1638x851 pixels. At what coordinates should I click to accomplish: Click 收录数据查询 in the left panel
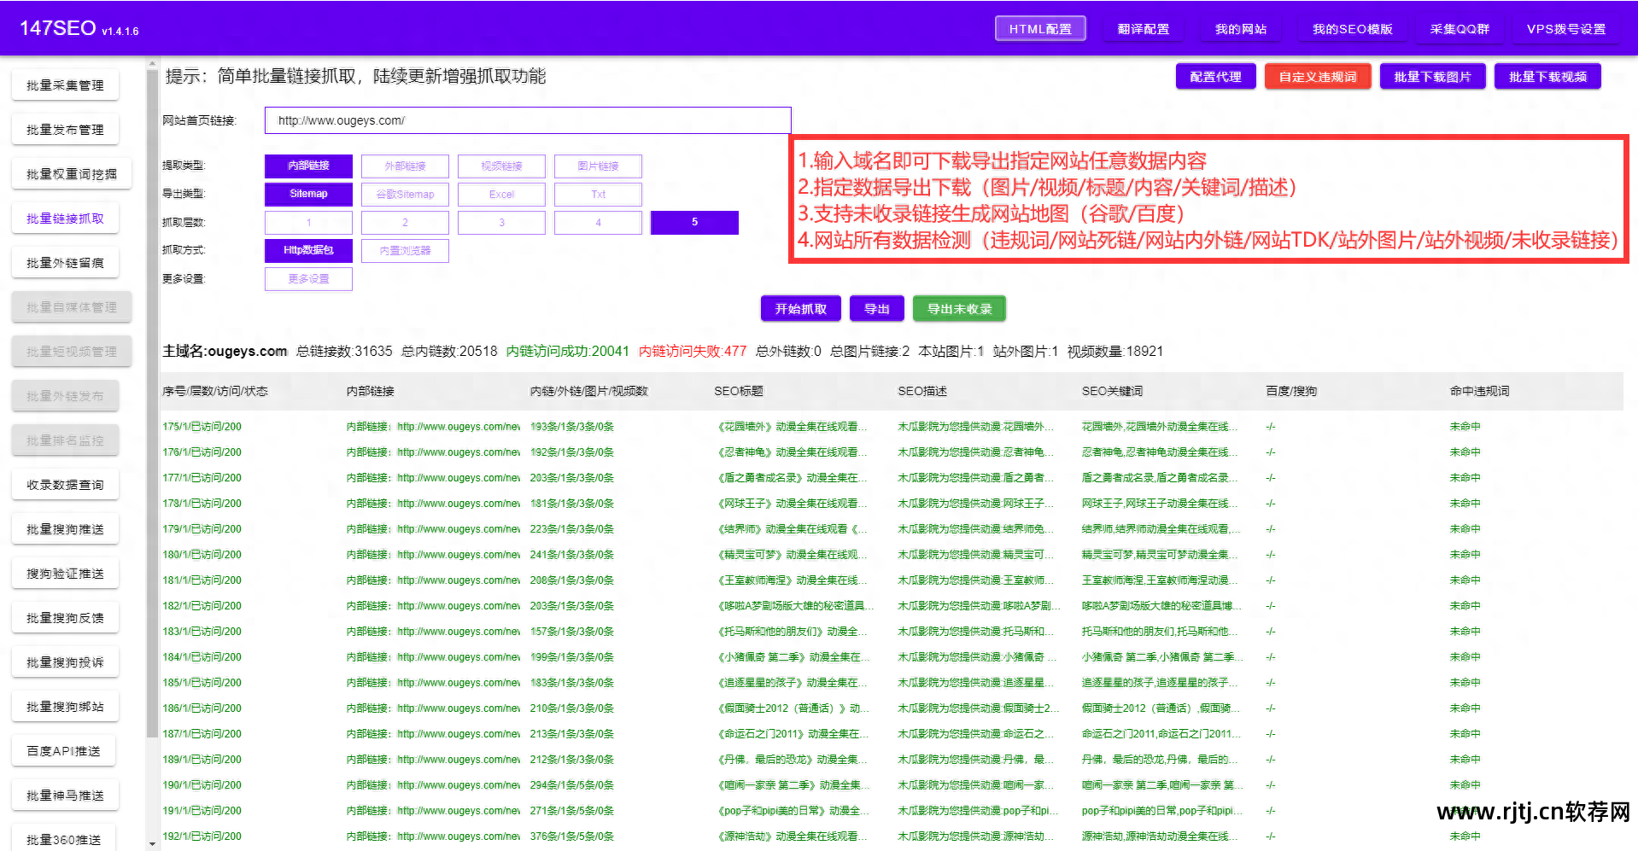(65, 484)
